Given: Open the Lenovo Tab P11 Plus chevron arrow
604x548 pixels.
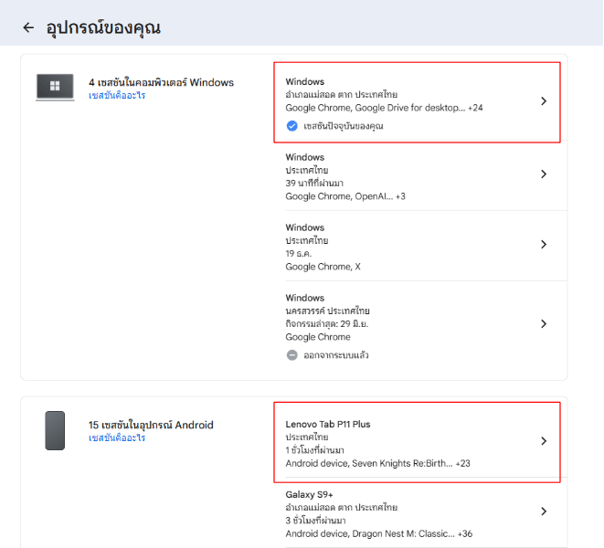Looking at the screenshot, I should tap(544, 441).
